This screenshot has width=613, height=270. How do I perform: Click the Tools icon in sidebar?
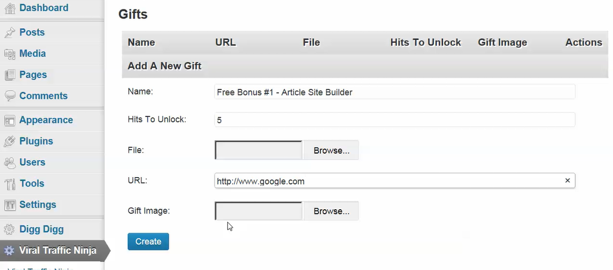(9, 184)
